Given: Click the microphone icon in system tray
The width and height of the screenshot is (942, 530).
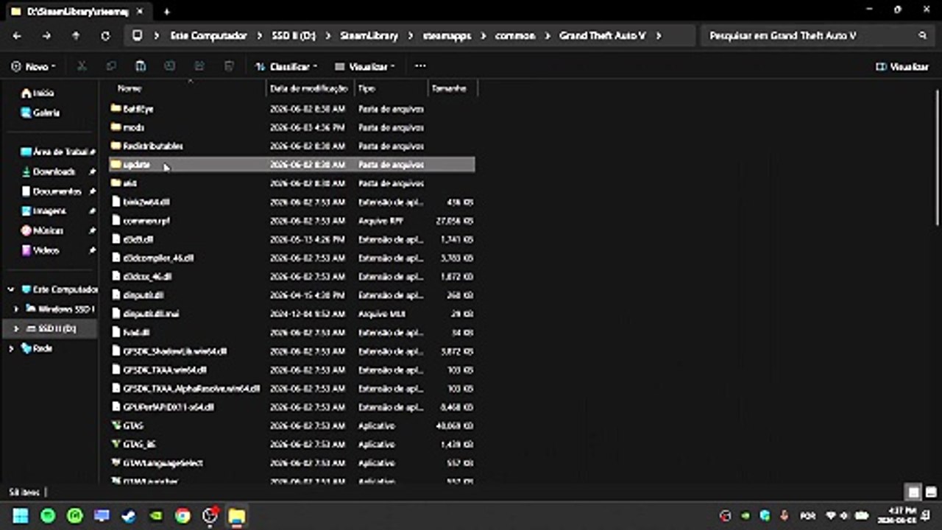Looking at the screenshot, I should coord(785,515).
